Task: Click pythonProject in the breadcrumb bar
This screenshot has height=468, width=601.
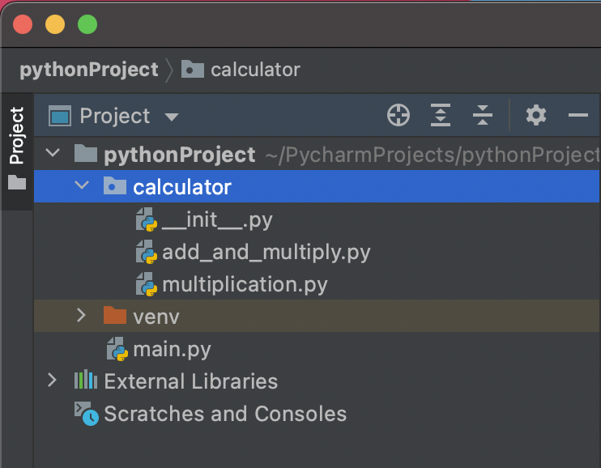Action: 89,70
